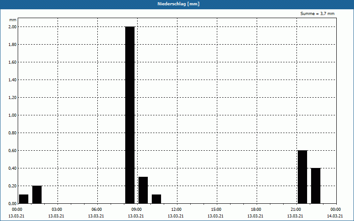Click the 1,00 y-axis label
The image size is (354, 221).
click(x=12, y=115)
